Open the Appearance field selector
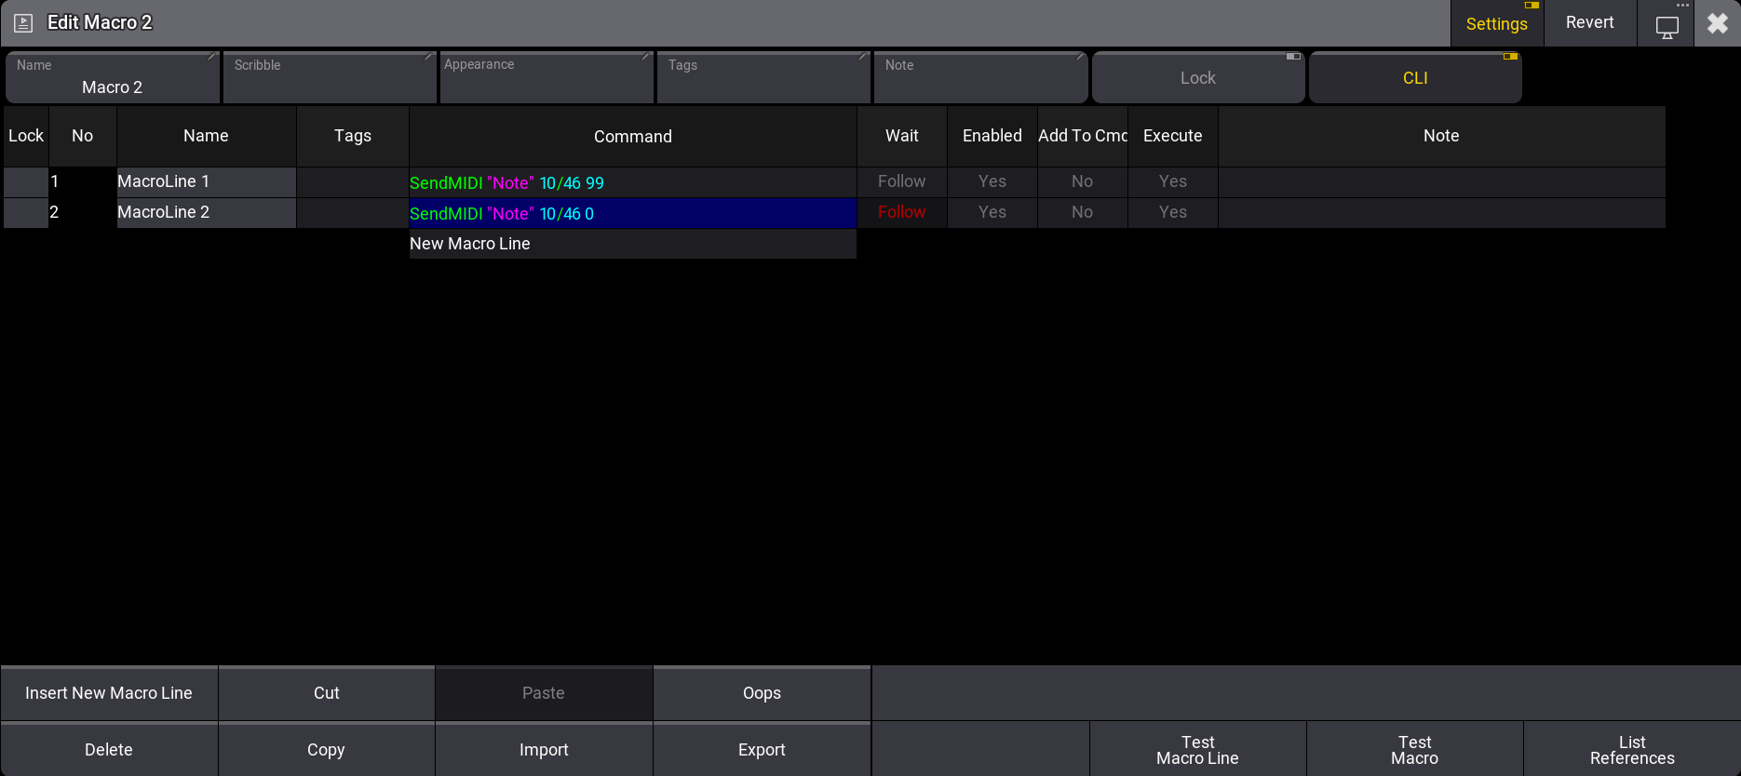Screen dimensions: 1741x776 (x=547, y=78)
